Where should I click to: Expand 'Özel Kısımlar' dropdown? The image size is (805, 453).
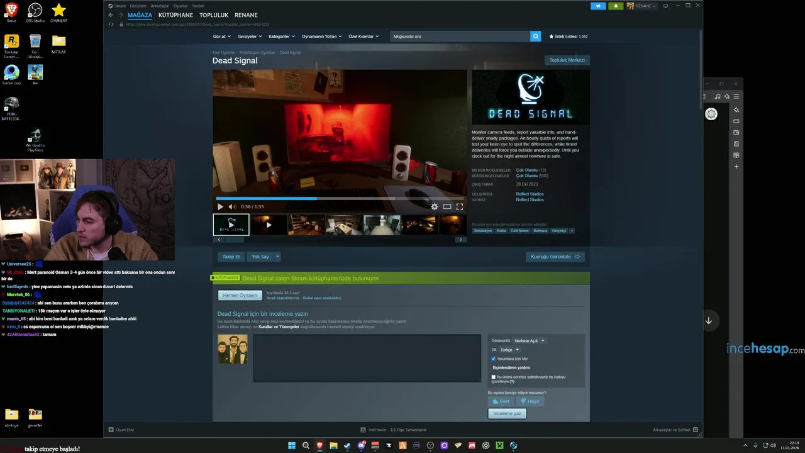pyautogui.click(x=363, y=36)
